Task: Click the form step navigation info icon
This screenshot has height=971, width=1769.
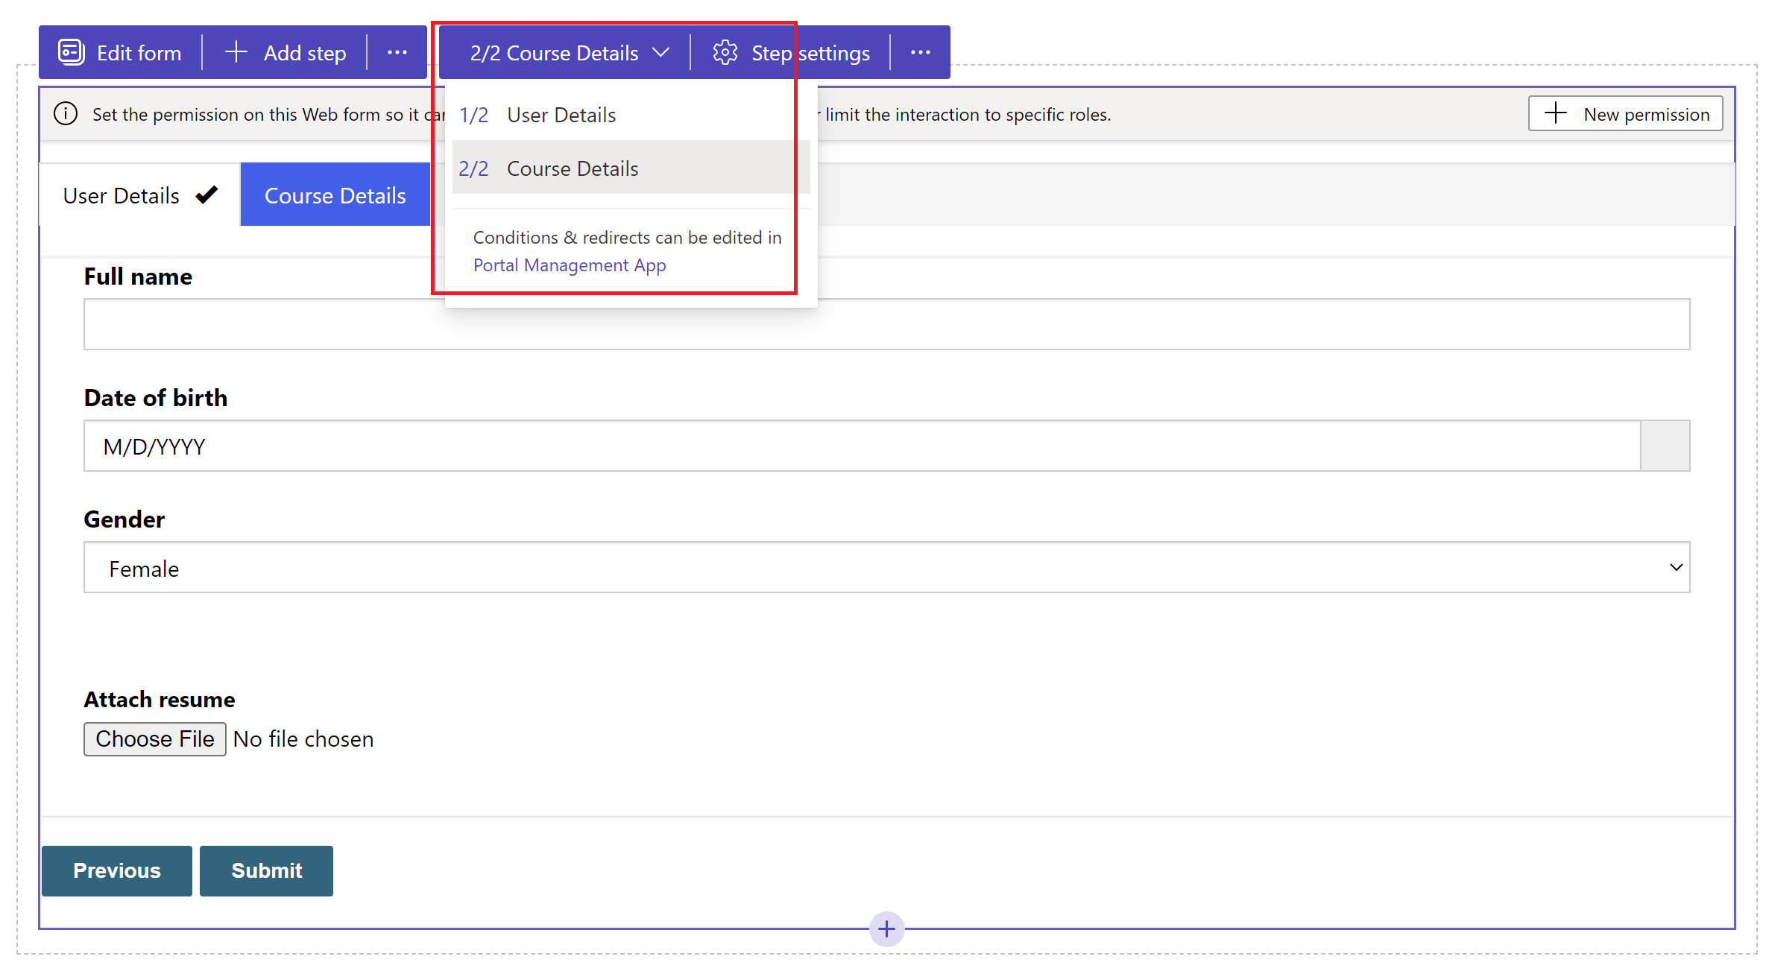Action: click(x=68, y=113)
